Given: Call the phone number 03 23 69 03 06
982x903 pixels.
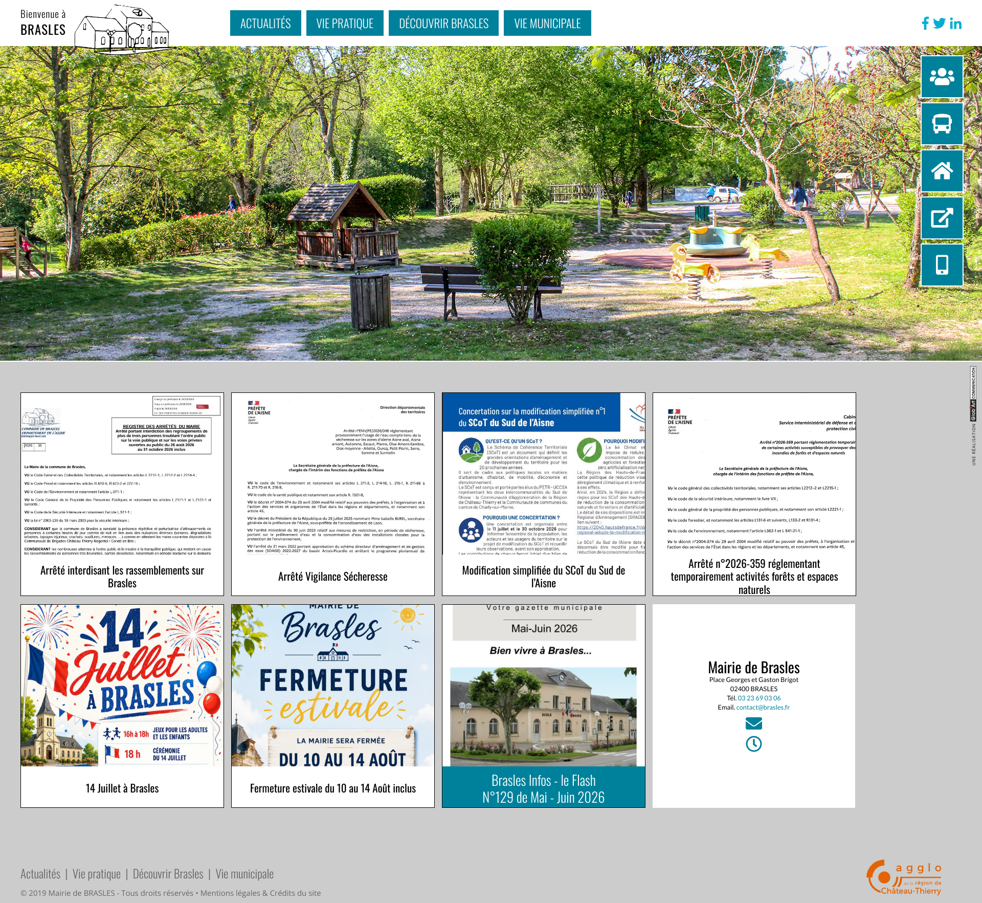Looking at the screenshot, I should [x=759, y=698].
